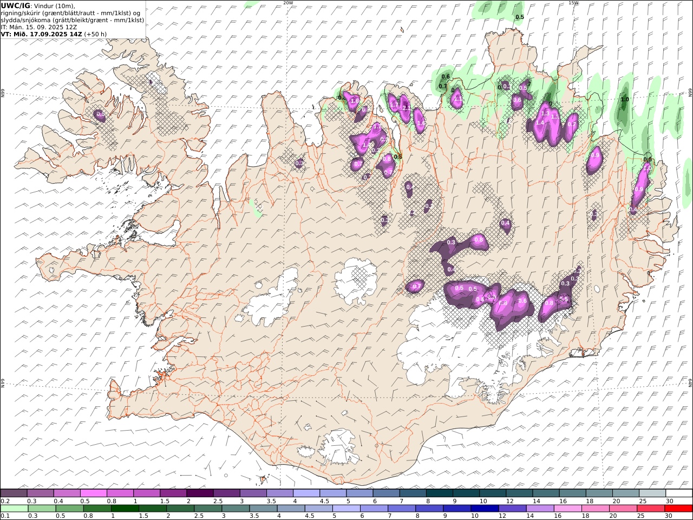This screenshot has width=693, height=520.
Task: Click the 0.5 rainfall label near the top edge
Action: pos(520,17)
